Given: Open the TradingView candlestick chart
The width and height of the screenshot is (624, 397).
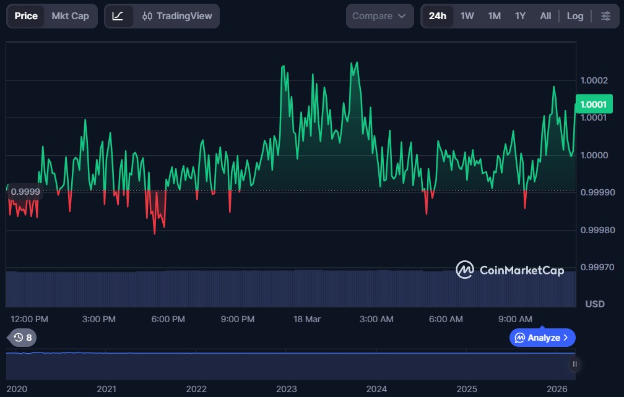Looking at the screenshot, I should 176,16.
